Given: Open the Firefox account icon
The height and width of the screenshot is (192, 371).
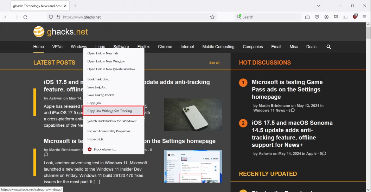Looking at the screenshot, I should [x=327, y=17].
